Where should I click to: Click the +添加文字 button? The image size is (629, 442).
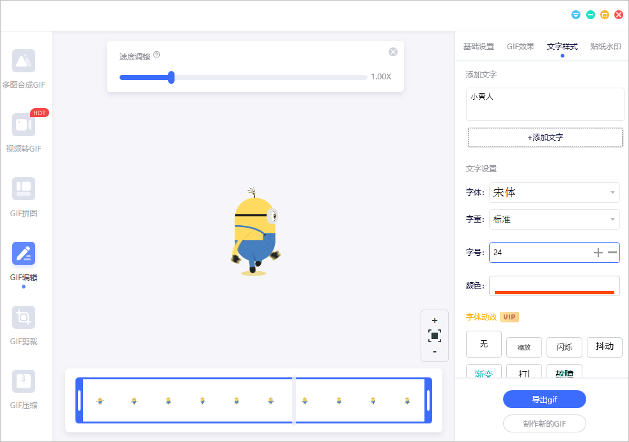coord(545,138)
